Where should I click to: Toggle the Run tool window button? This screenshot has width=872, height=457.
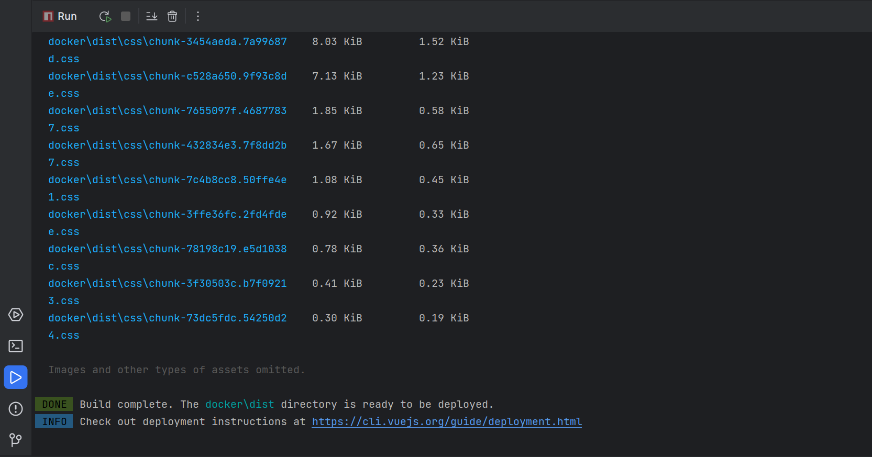pyautogui.click(x=16, y=377)
